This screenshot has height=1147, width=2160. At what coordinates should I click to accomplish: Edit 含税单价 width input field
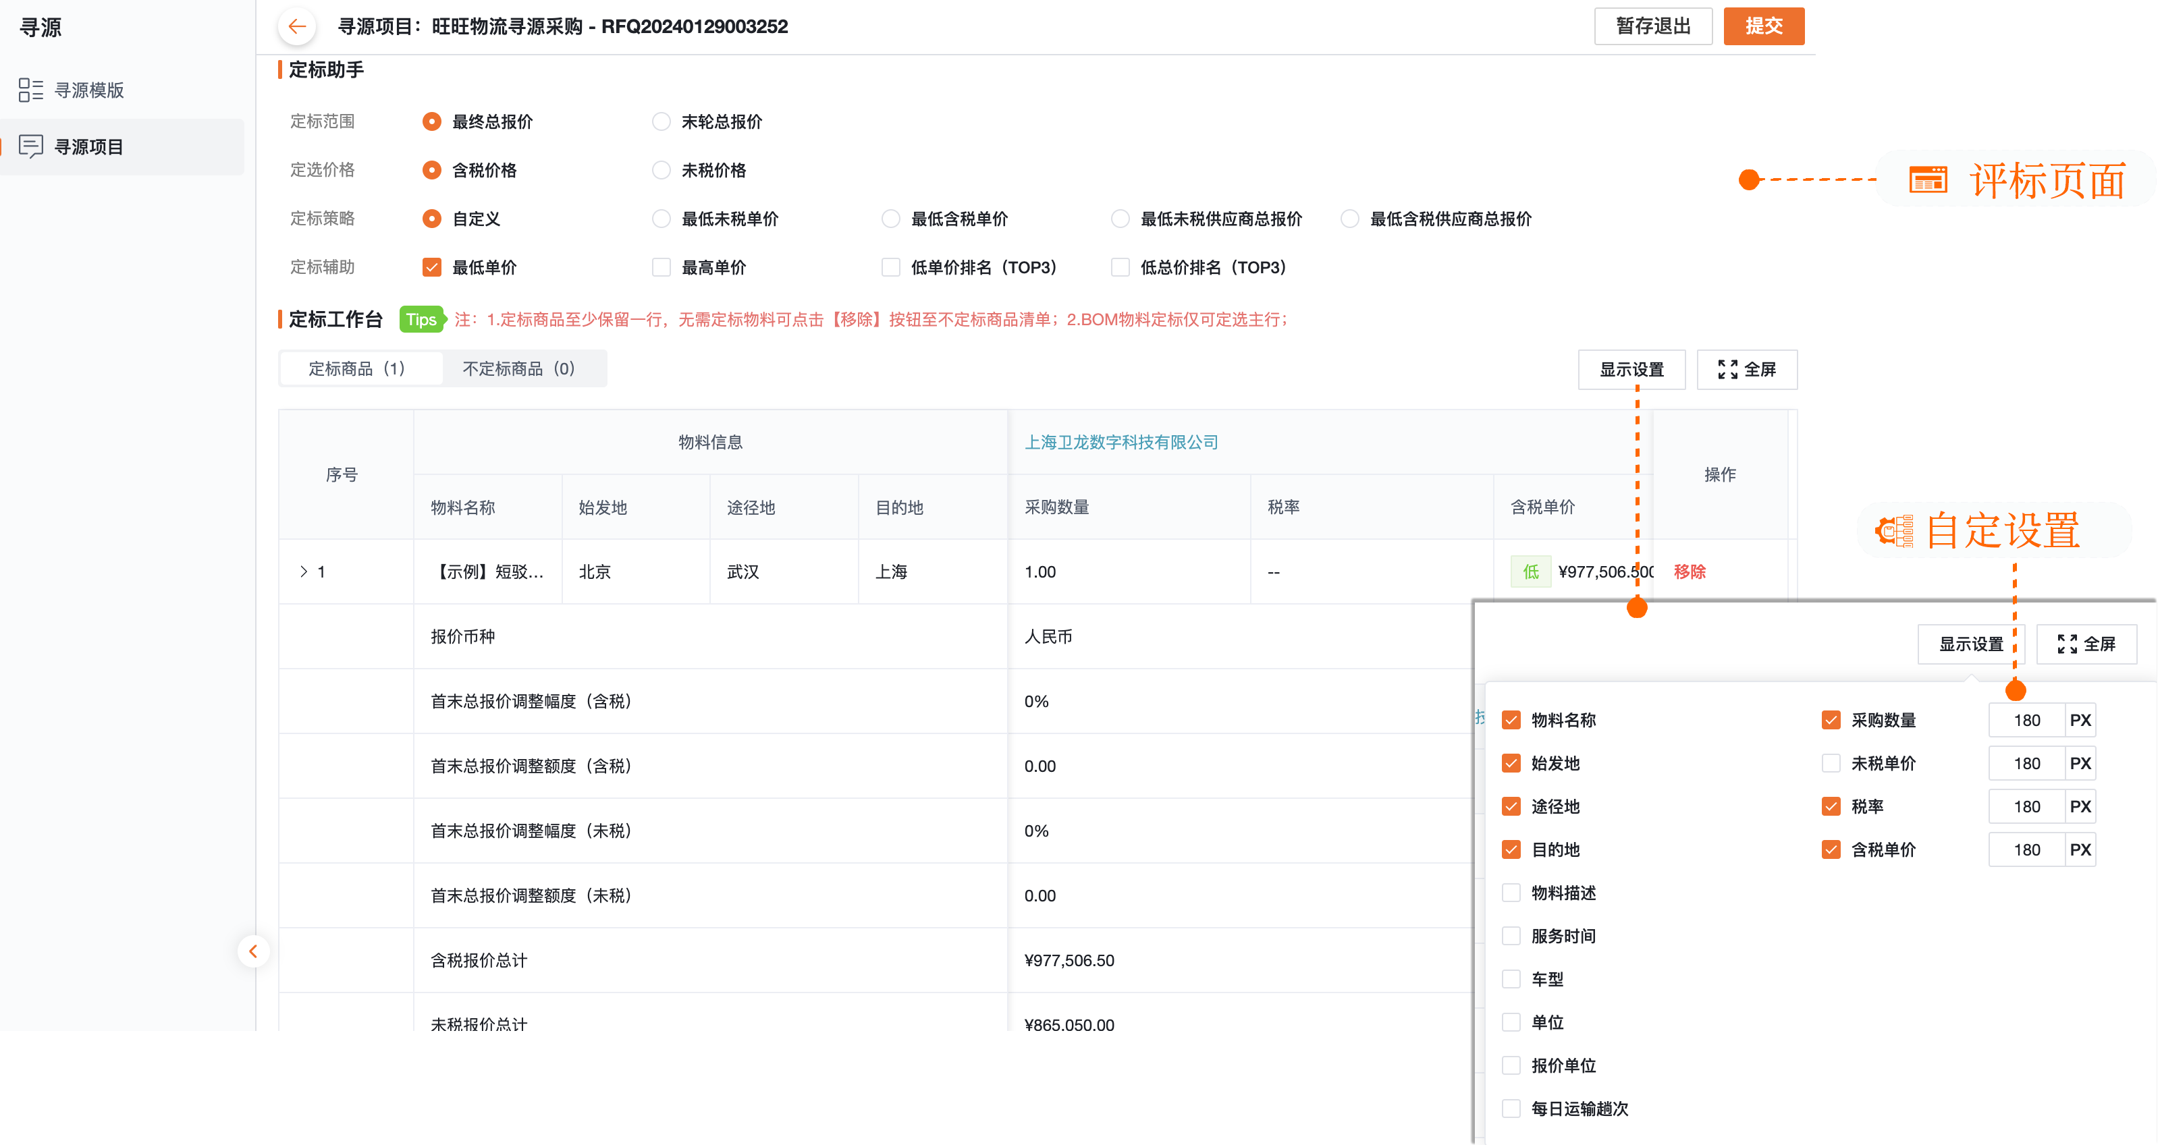2026,850
